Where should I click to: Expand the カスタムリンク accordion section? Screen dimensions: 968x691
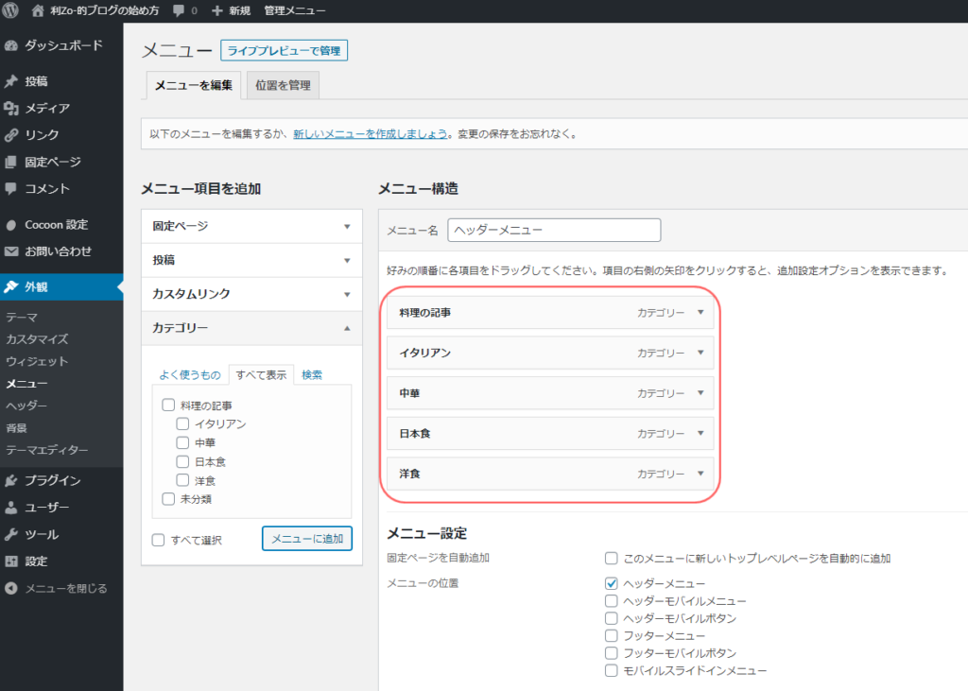[x=251, y=294]
